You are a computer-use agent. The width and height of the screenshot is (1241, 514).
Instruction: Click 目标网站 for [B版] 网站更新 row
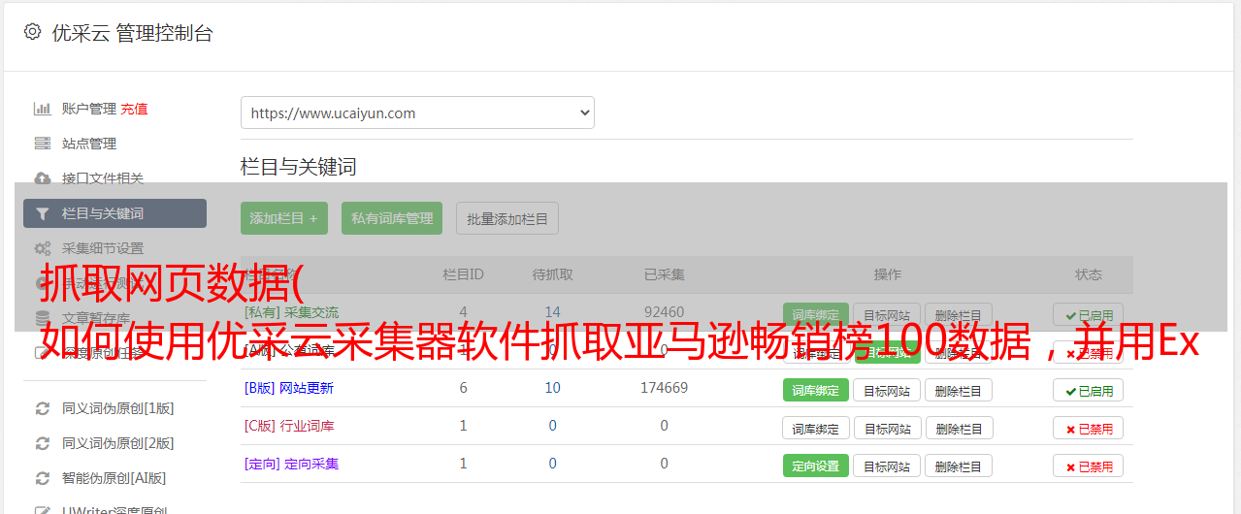(x=887, y=390)
